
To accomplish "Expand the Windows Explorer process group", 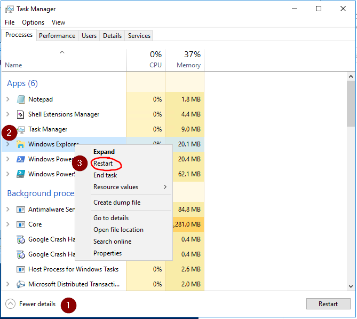I will [8, 144].
